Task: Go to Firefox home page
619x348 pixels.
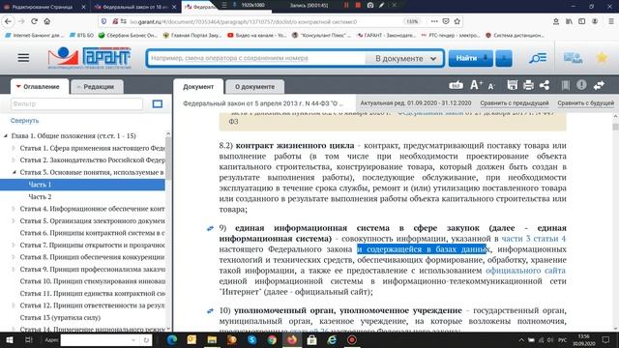Action: [47, 21]
